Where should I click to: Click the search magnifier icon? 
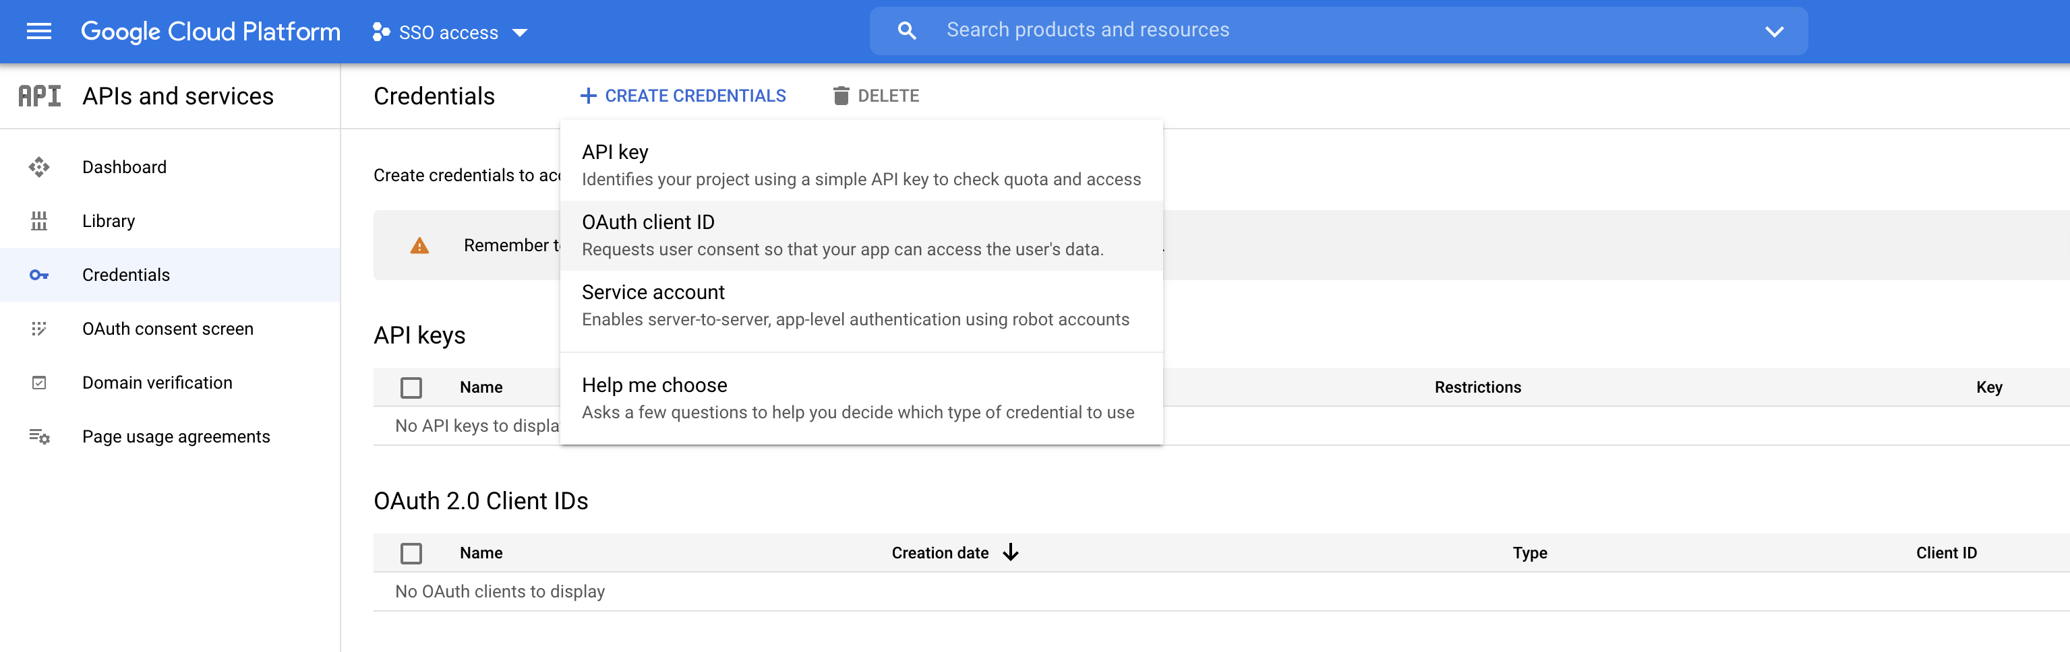(x=906, y=30)
